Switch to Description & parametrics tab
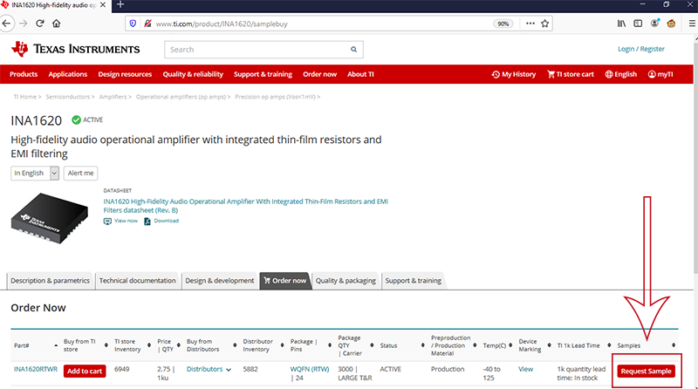This screenshot has height=389, width=698. tap(50, 281)
